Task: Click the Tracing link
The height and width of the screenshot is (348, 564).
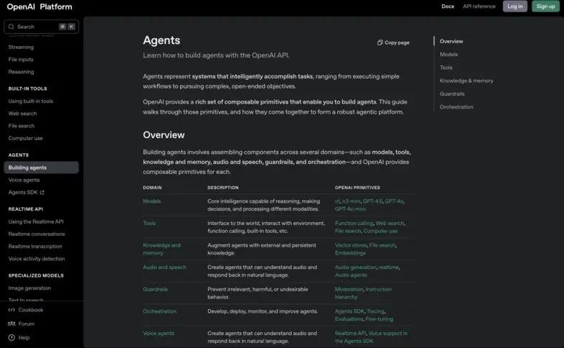Action: tap(375, 311)
